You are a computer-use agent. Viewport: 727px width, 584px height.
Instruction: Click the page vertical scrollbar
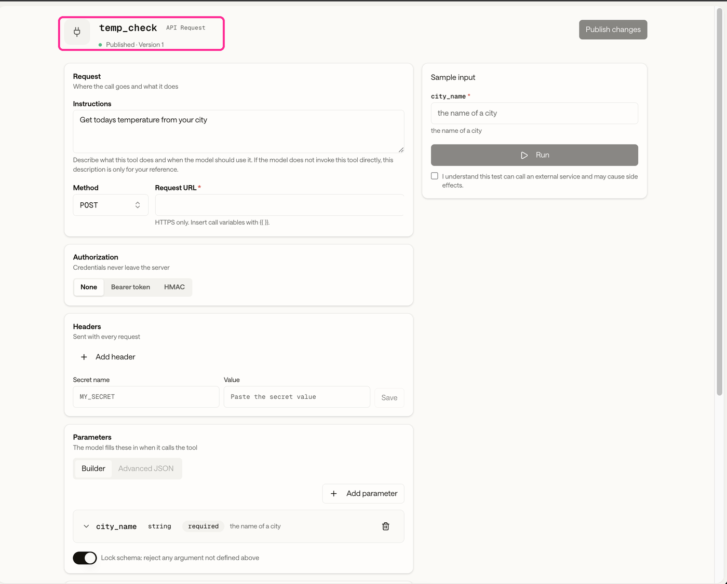point(720,202)
